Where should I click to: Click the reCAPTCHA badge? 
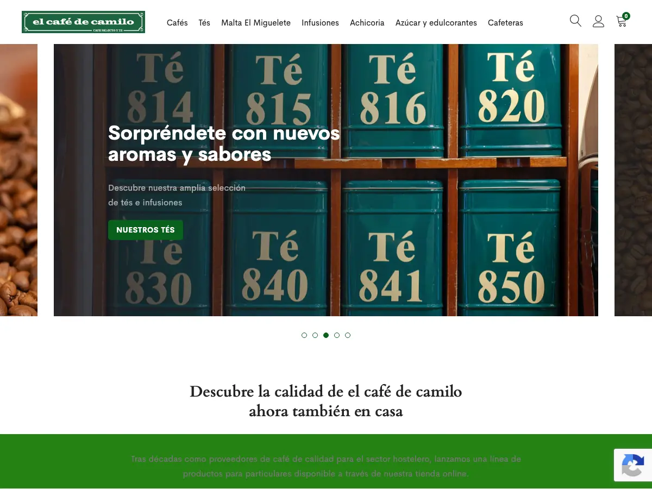coord(633,465)
